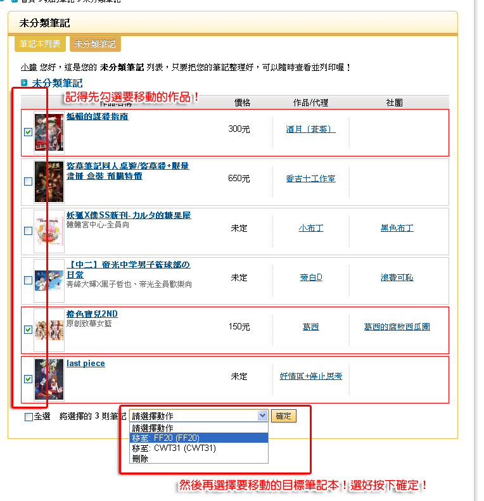Tick the 全選 select-all checkbox
Viewport: 484px width, 501px height.
(x=29, y=417)
